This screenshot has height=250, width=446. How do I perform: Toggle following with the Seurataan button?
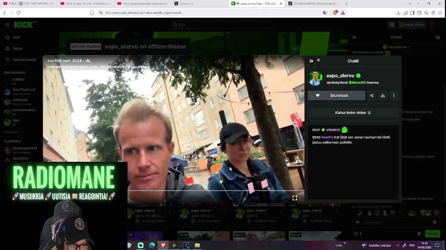click(336, 95)
